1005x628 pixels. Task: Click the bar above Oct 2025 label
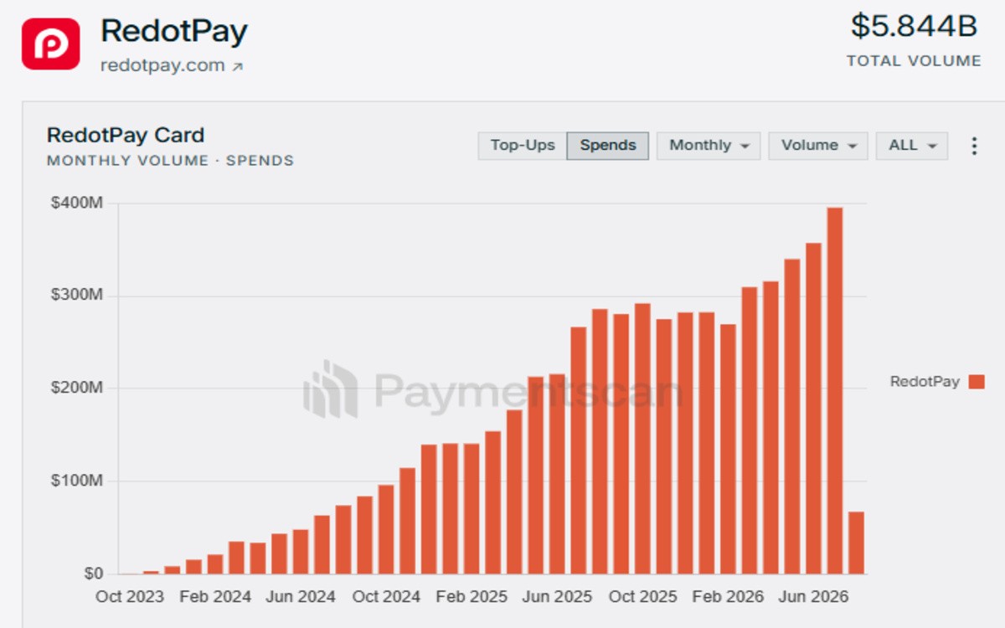coord(642,439)
